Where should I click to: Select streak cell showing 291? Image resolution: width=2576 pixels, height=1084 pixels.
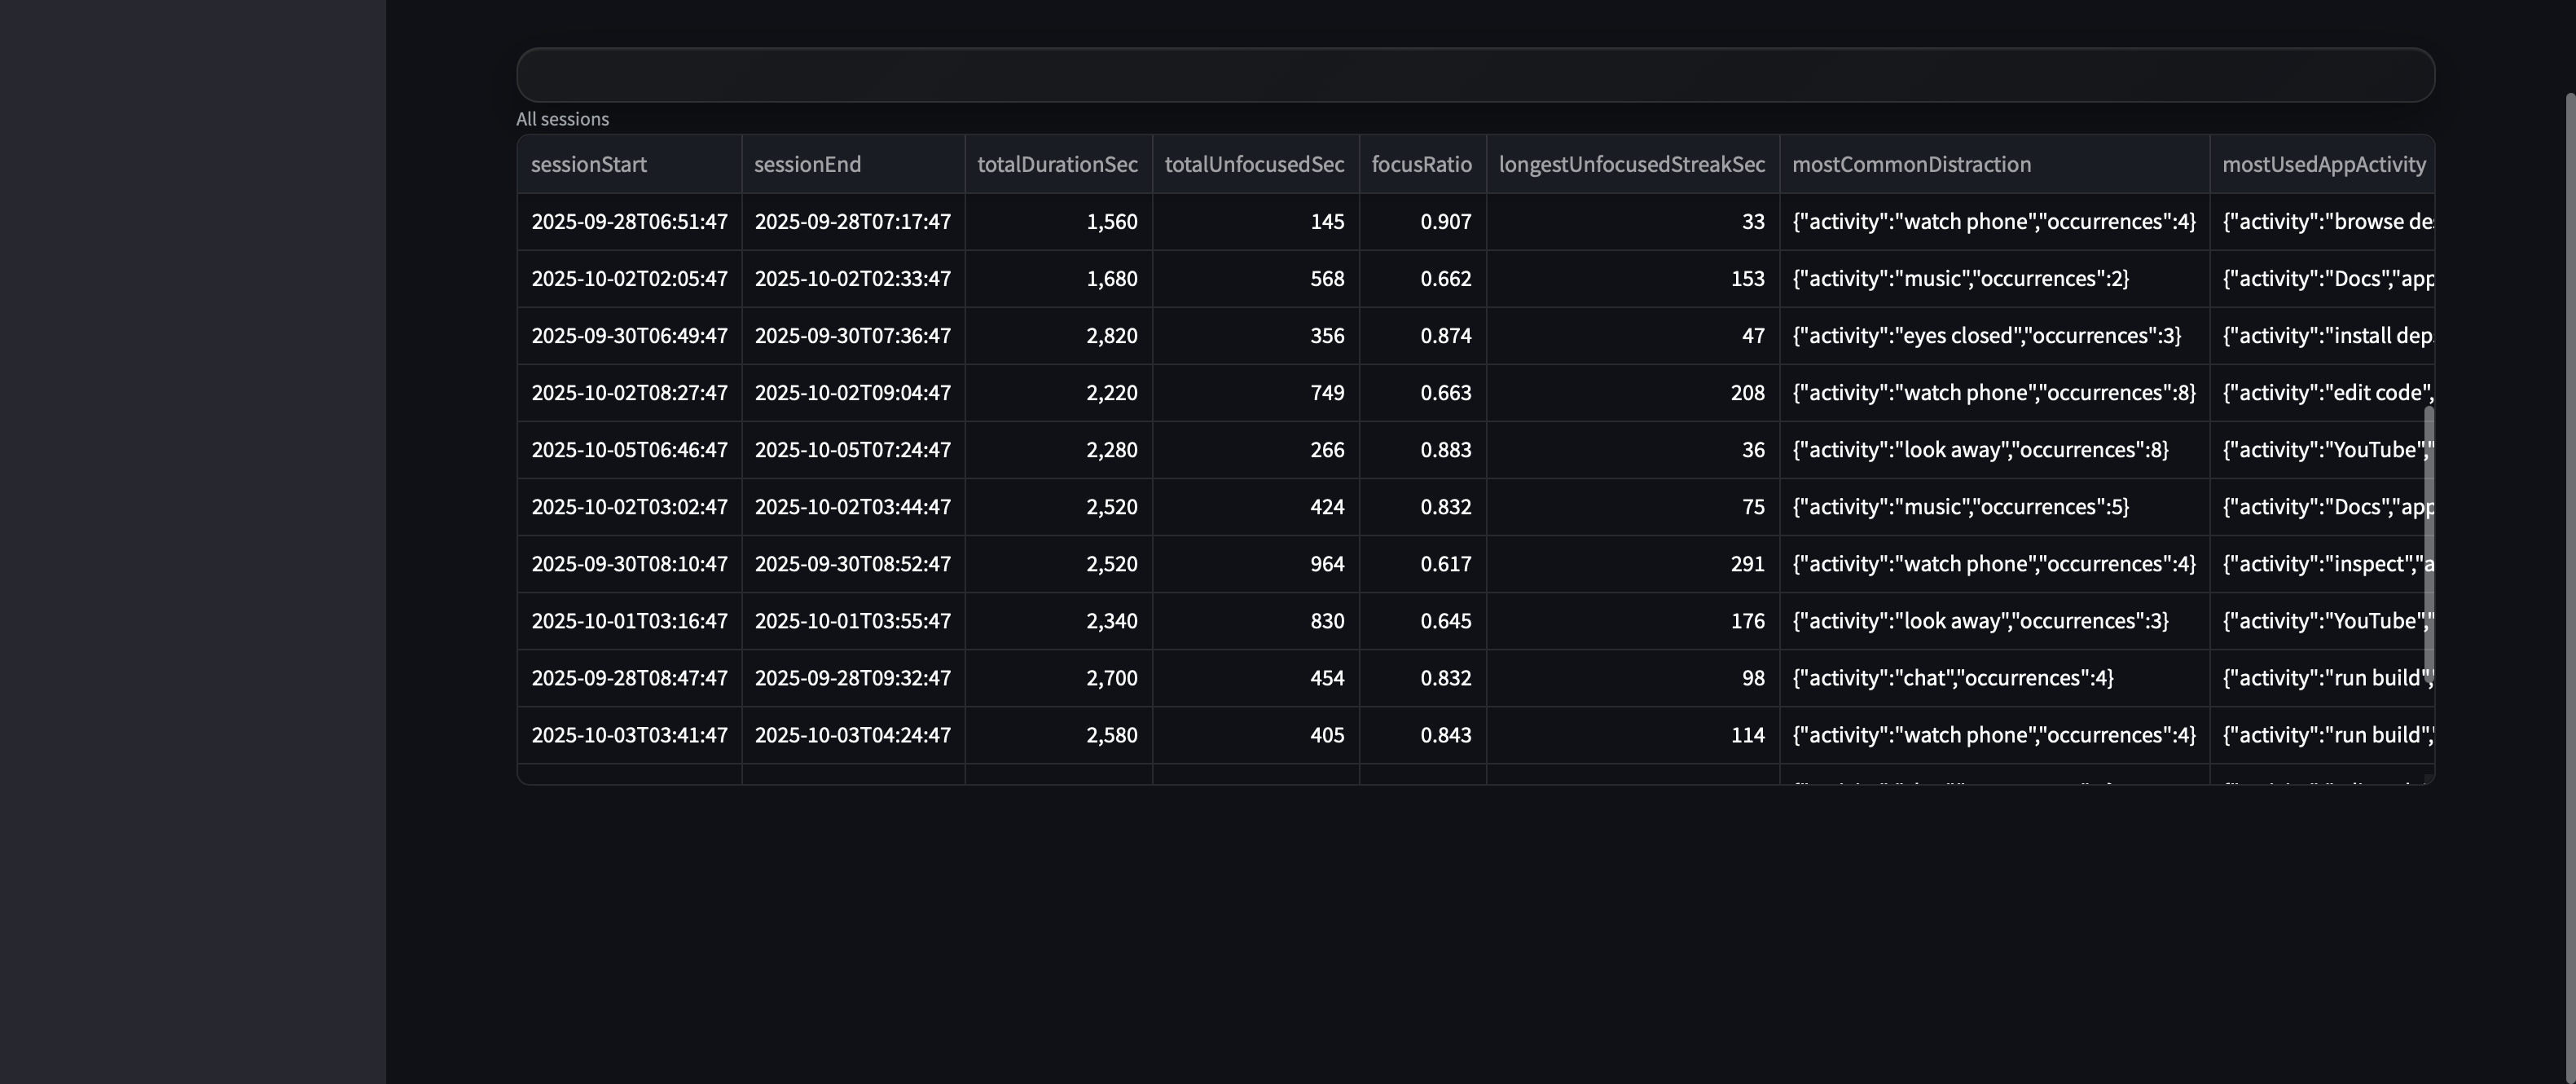(1746, 564)
